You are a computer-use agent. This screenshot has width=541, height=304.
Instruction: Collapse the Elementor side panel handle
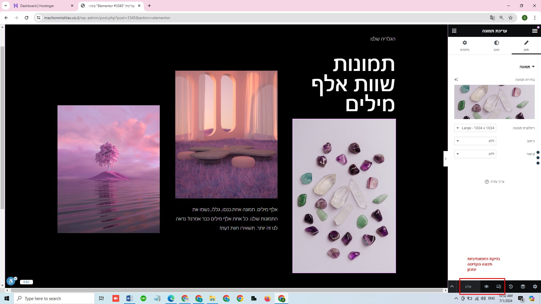445,159
